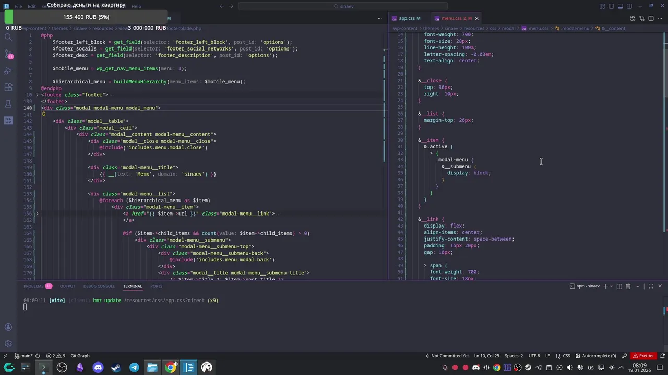Close the bottom panel

tap(660, 286)
